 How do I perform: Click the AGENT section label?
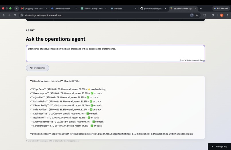pyautogui.click(x=30, y=30)
